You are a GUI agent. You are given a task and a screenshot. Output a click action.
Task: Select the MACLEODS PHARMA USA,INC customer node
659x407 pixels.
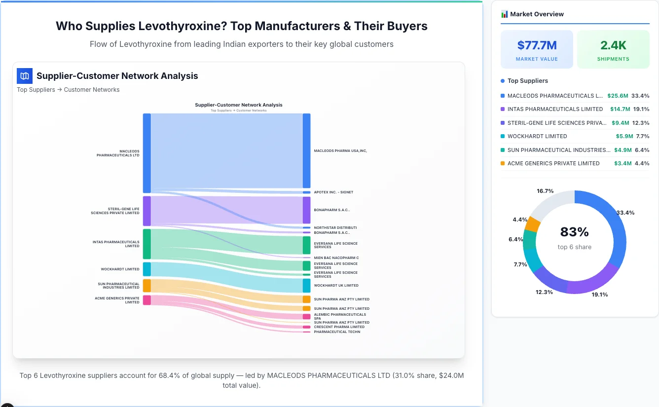click(307, 150)
